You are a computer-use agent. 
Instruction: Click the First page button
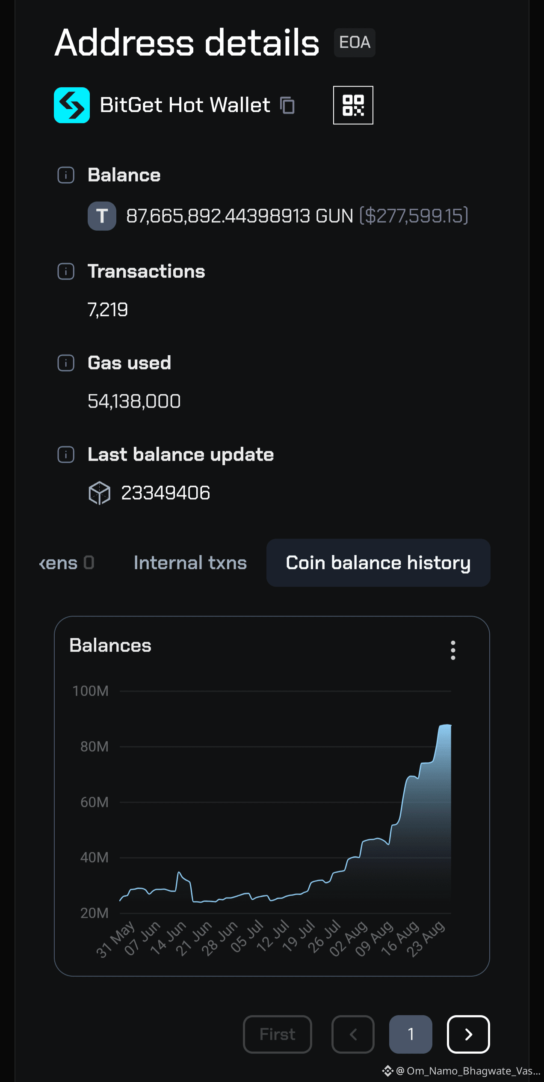(x=278, y=1034)
